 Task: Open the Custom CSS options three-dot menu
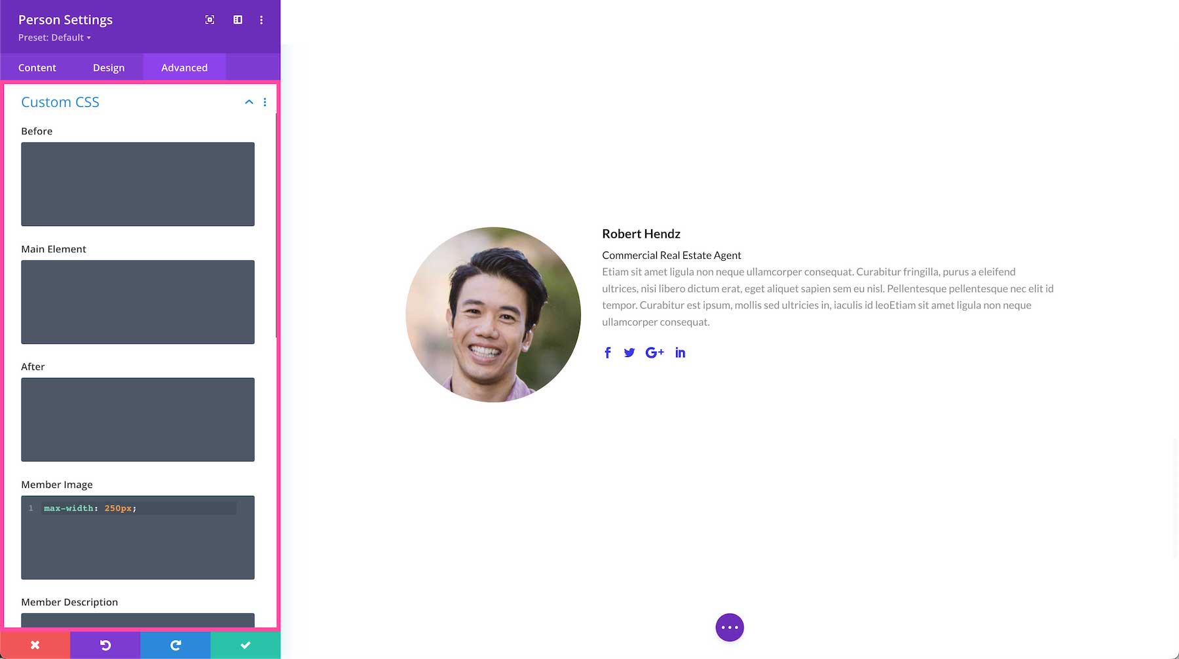click(x=265, y=102)
